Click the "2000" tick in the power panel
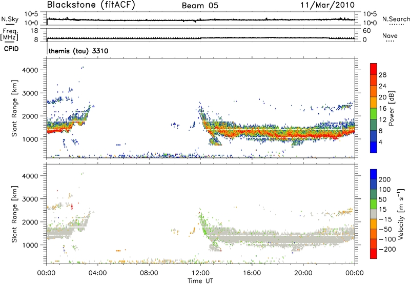Screen dimensions: 410x284 [x=30, y=116]
